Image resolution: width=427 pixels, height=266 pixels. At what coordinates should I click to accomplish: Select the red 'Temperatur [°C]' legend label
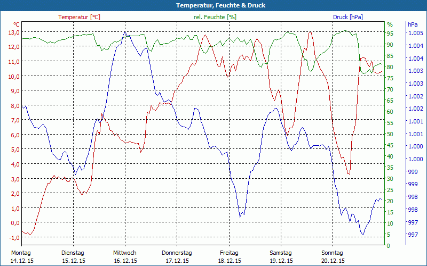click(x=79, y=17)
